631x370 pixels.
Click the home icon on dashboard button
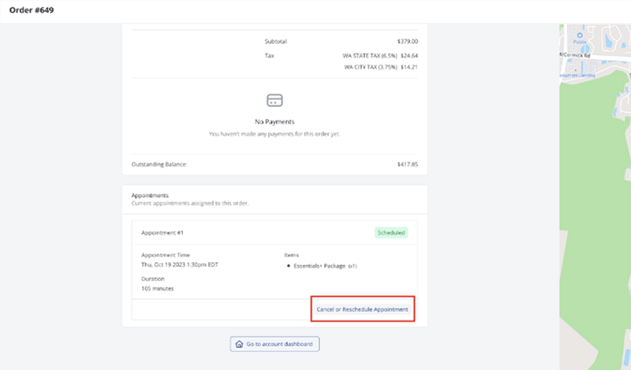click(238, 344)
